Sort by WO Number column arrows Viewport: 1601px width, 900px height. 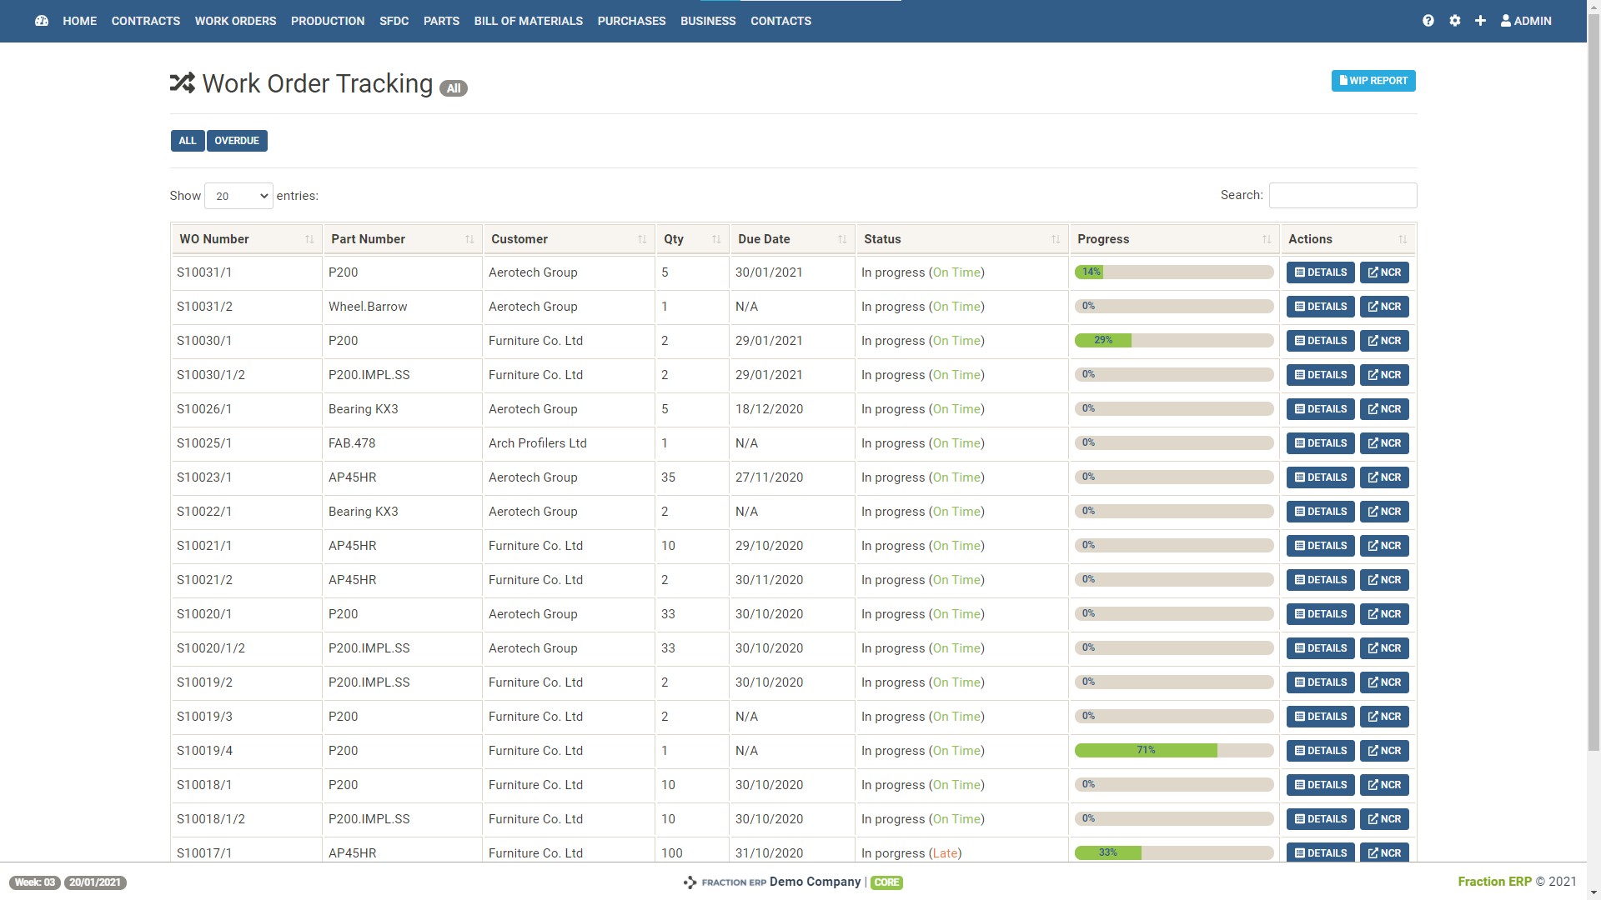click(x=309, y=240)
